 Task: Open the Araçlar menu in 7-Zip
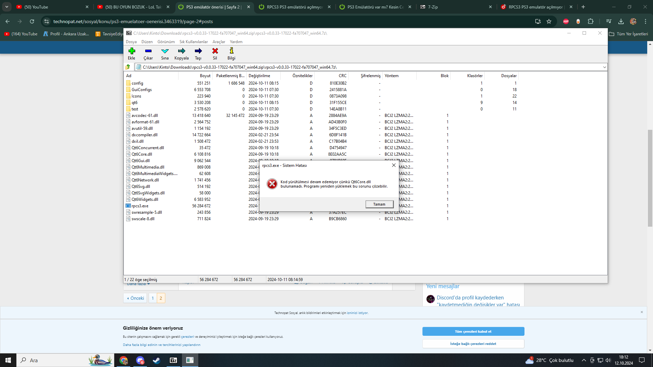(x=219, y=42)
